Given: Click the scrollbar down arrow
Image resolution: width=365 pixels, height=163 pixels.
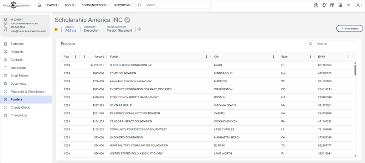Looking at the screenshot, I should pos(355,156).
